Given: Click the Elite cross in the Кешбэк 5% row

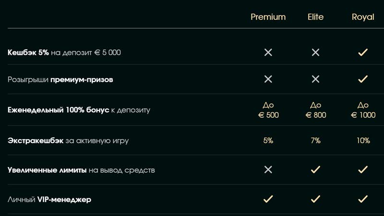Looking at the screenshot, I should (x=315, y=52).
